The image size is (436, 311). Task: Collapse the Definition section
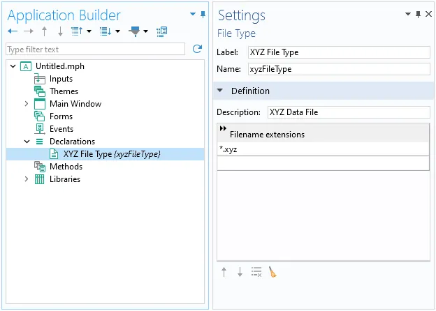click(x=220, y=91)
